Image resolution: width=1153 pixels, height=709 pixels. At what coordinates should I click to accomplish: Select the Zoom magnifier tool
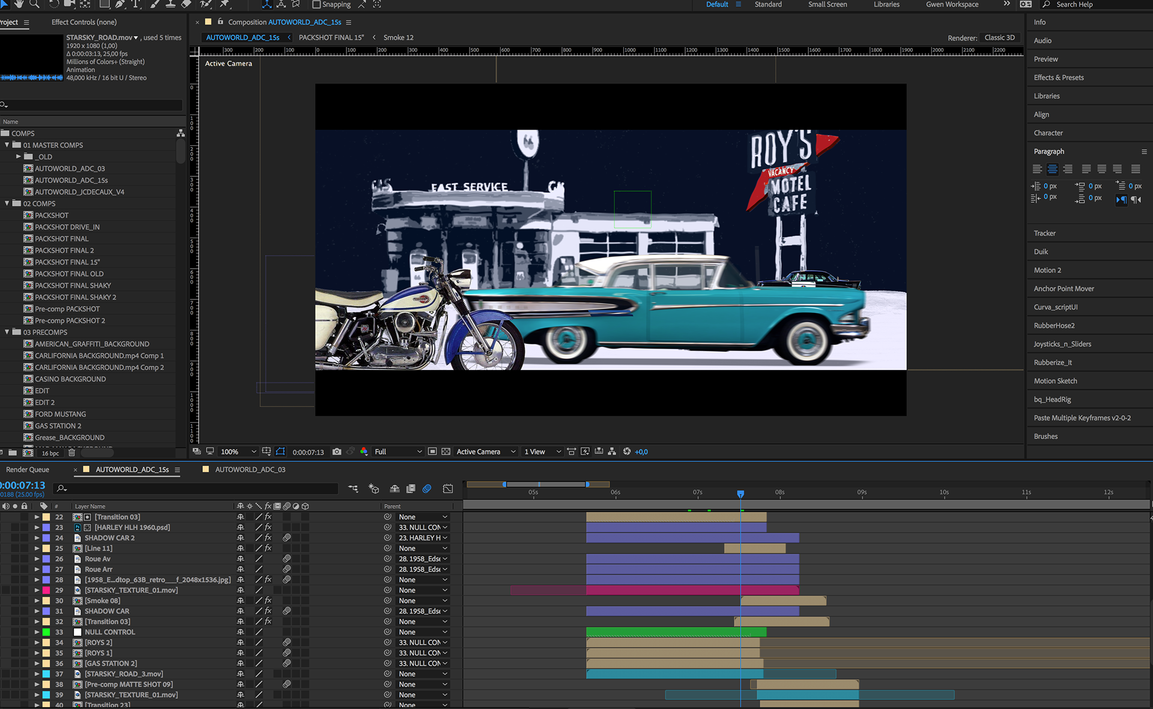(34, 4)
